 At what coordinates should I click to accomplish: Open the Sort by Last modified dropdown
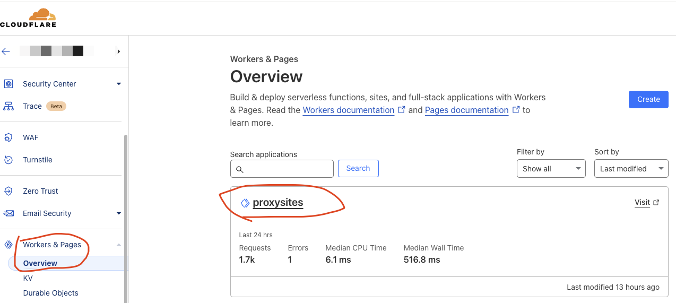coord(631,169)
